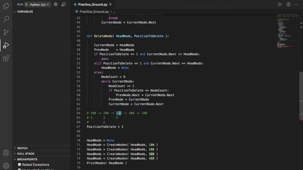Screen dimensions: 303x170
Task: Click 'PrevNode.Next = CurrentNode.Next' on line 60
Action: click(145, 95)
